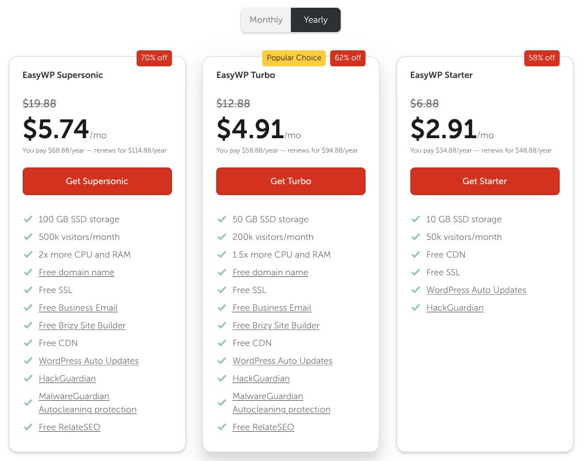Open WordPress Auto Updates link in Starter plan
Image resolution: width=584 pixels, height=461 pixels.
point(476,290)
